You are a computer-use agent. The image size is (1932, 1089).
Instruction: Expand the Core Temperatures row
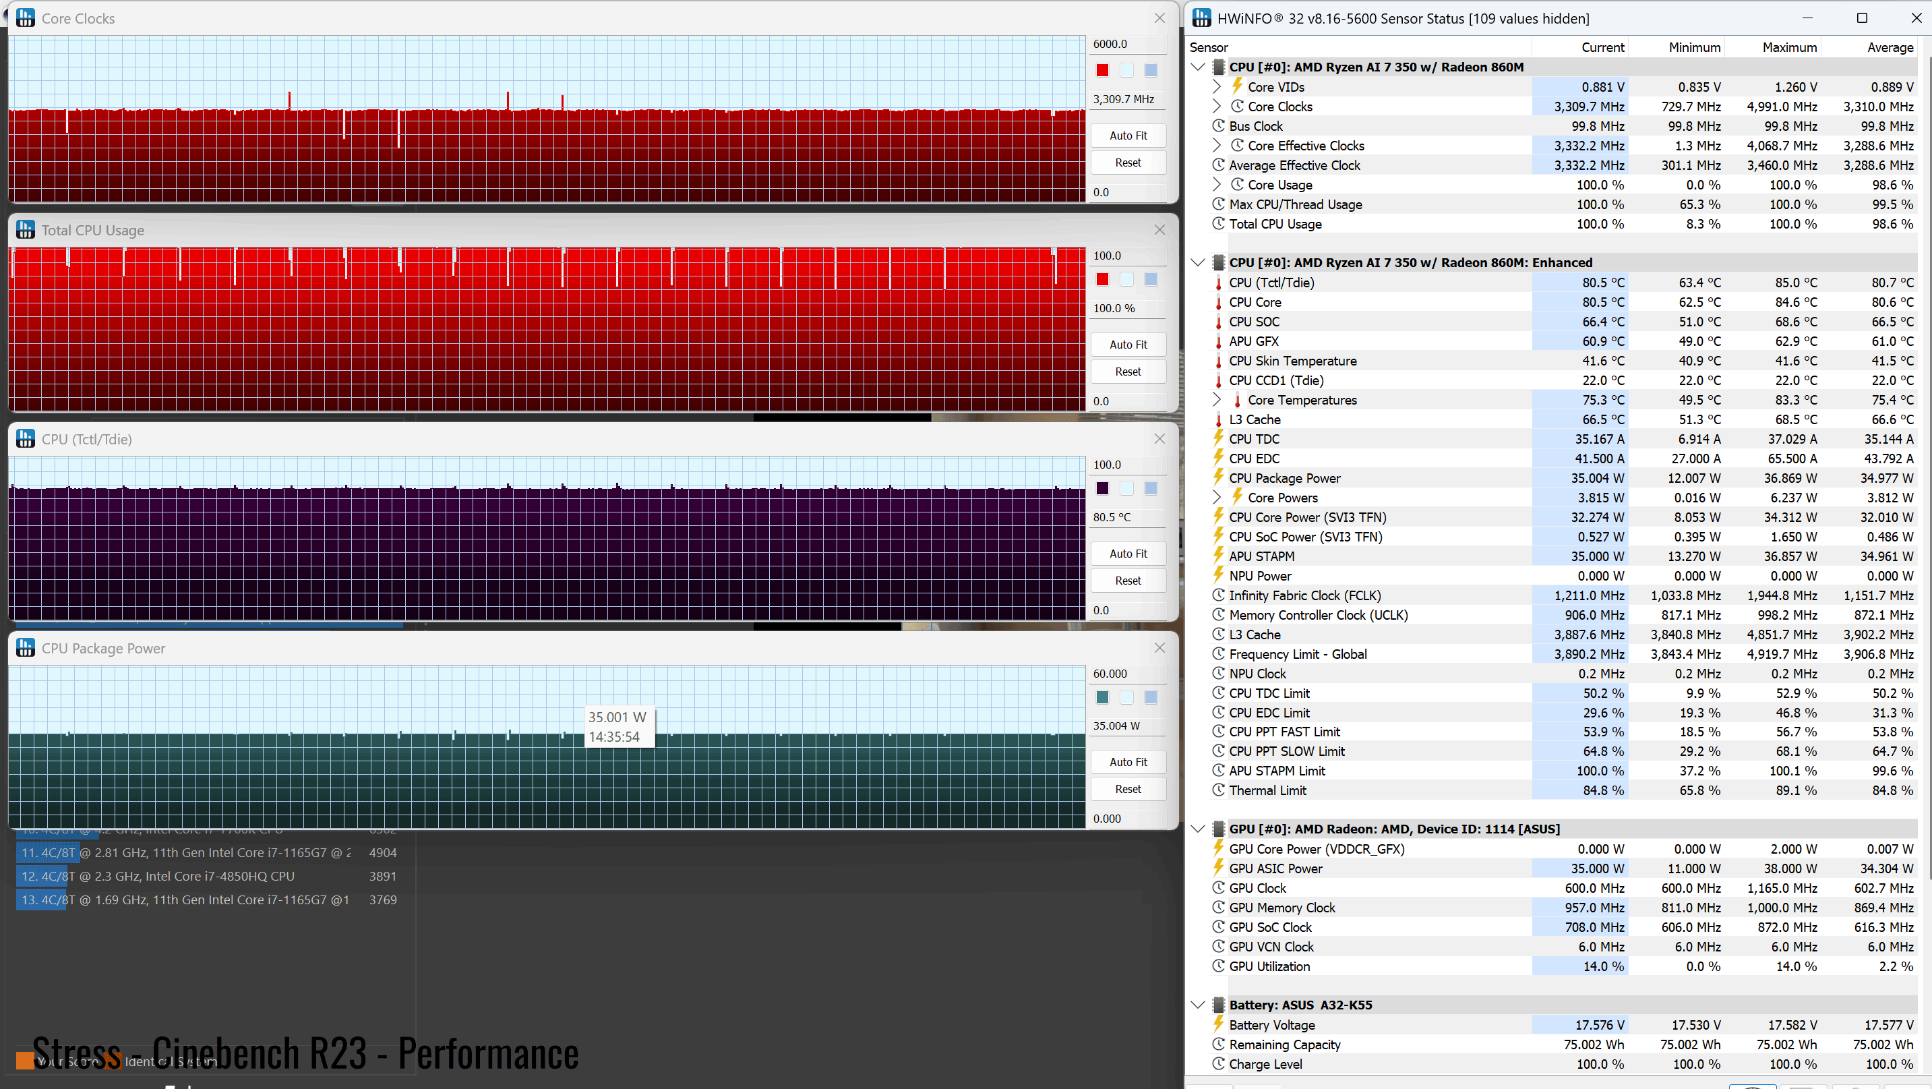coord(1217,400)
